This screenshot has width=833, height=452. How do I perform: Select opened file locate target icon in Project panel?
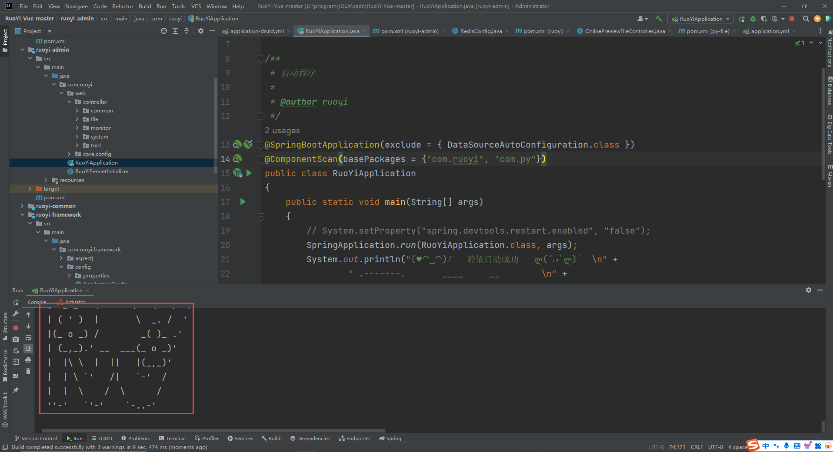pyautogui.click(x=163, y=31)
